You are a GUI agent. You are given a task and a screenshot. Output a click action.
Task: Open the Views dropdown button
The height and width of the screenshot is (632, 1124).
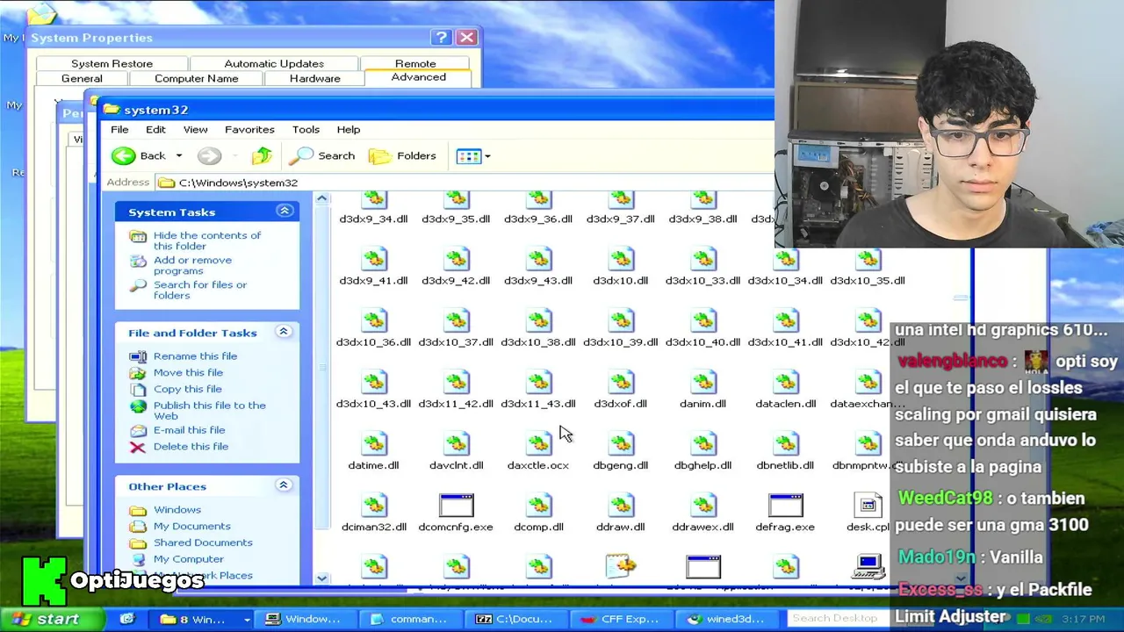click(x=474, y=156)
